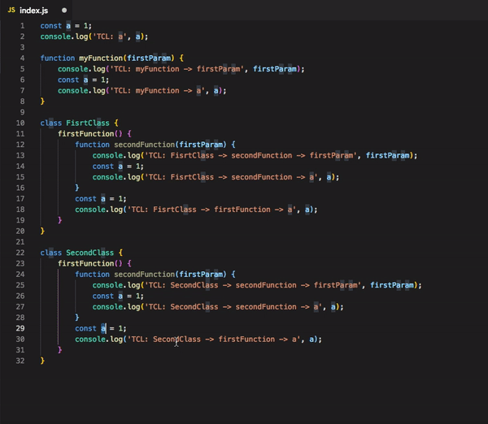
Task: Click the closing brace on line 28
Action: (x=77, y=318)
